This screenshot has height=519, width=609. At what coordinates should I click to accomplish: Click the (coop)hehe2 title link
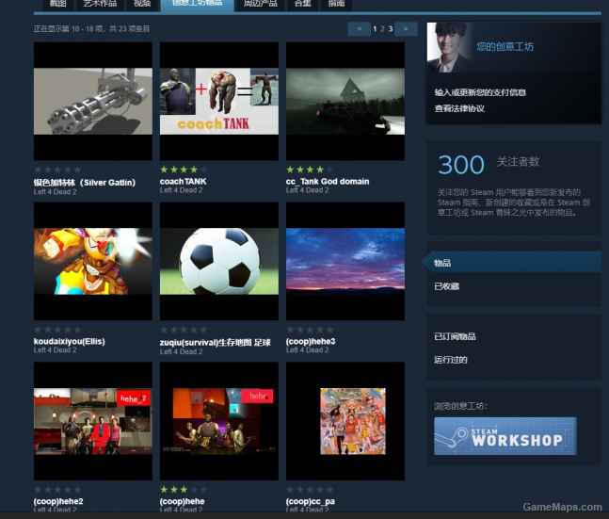coord(58,501)
